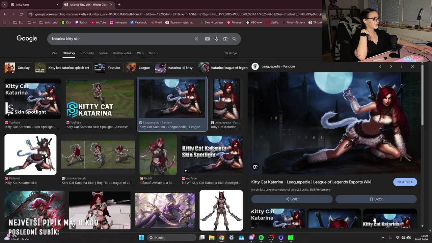Close the image preview panel
This screenshot has width=432, height=243.
[x=412, y=66]
